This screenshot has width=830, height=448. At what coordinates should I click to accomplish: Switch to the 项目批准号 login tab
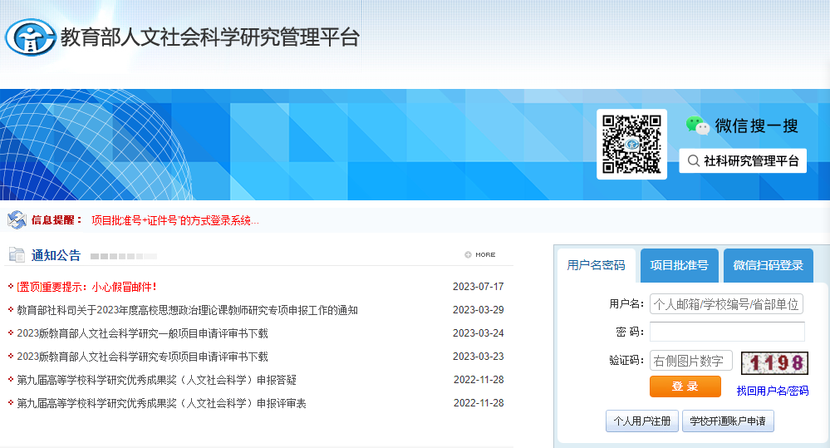[x=679, y=266]
